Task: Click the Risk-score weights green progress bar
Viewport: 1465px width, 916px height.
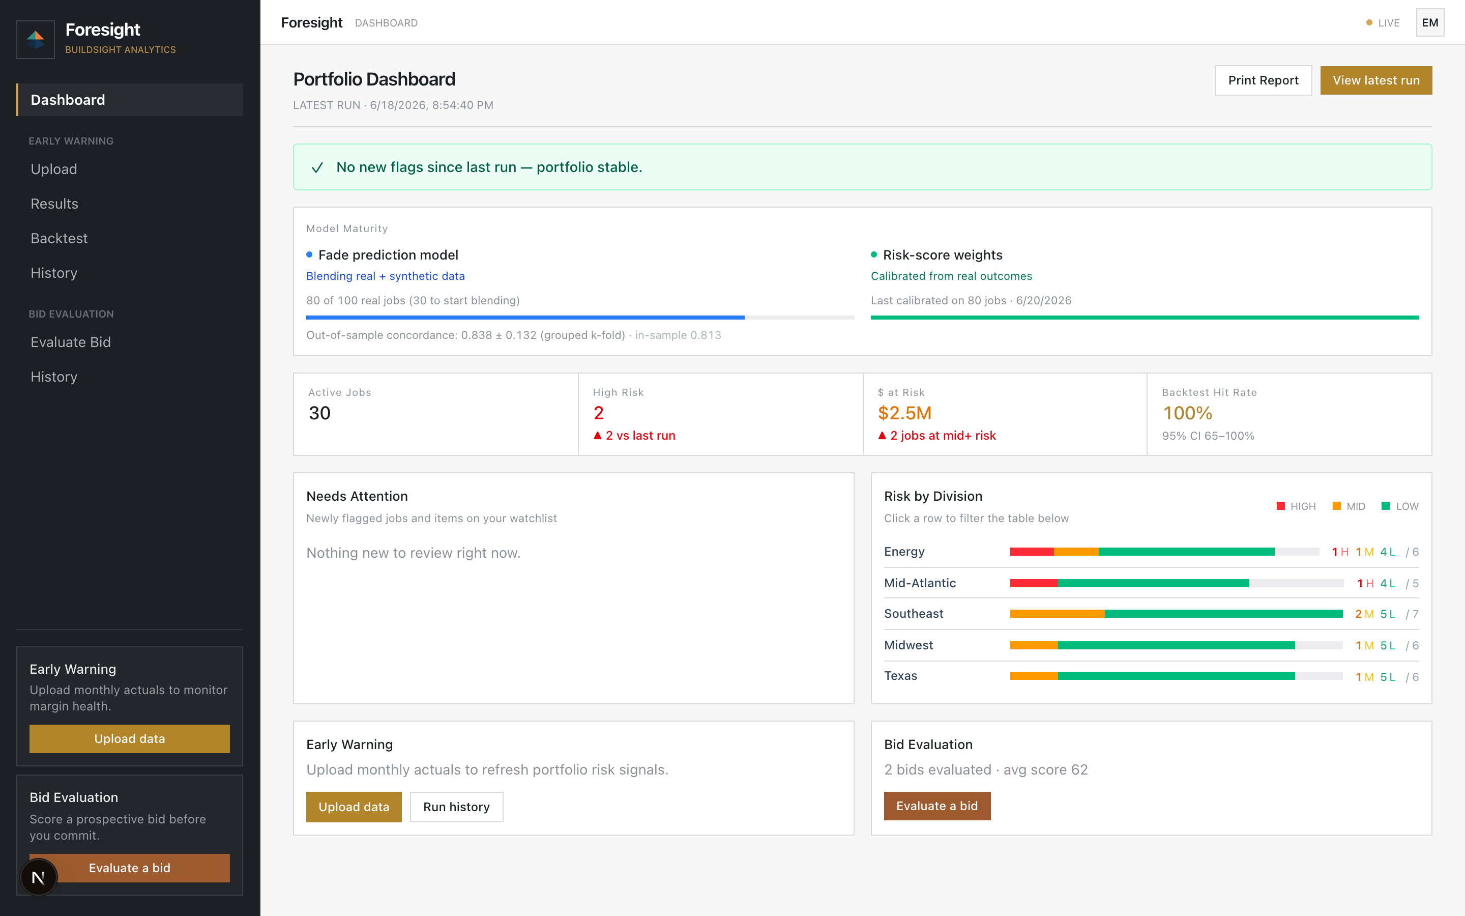Action: 1145,318
